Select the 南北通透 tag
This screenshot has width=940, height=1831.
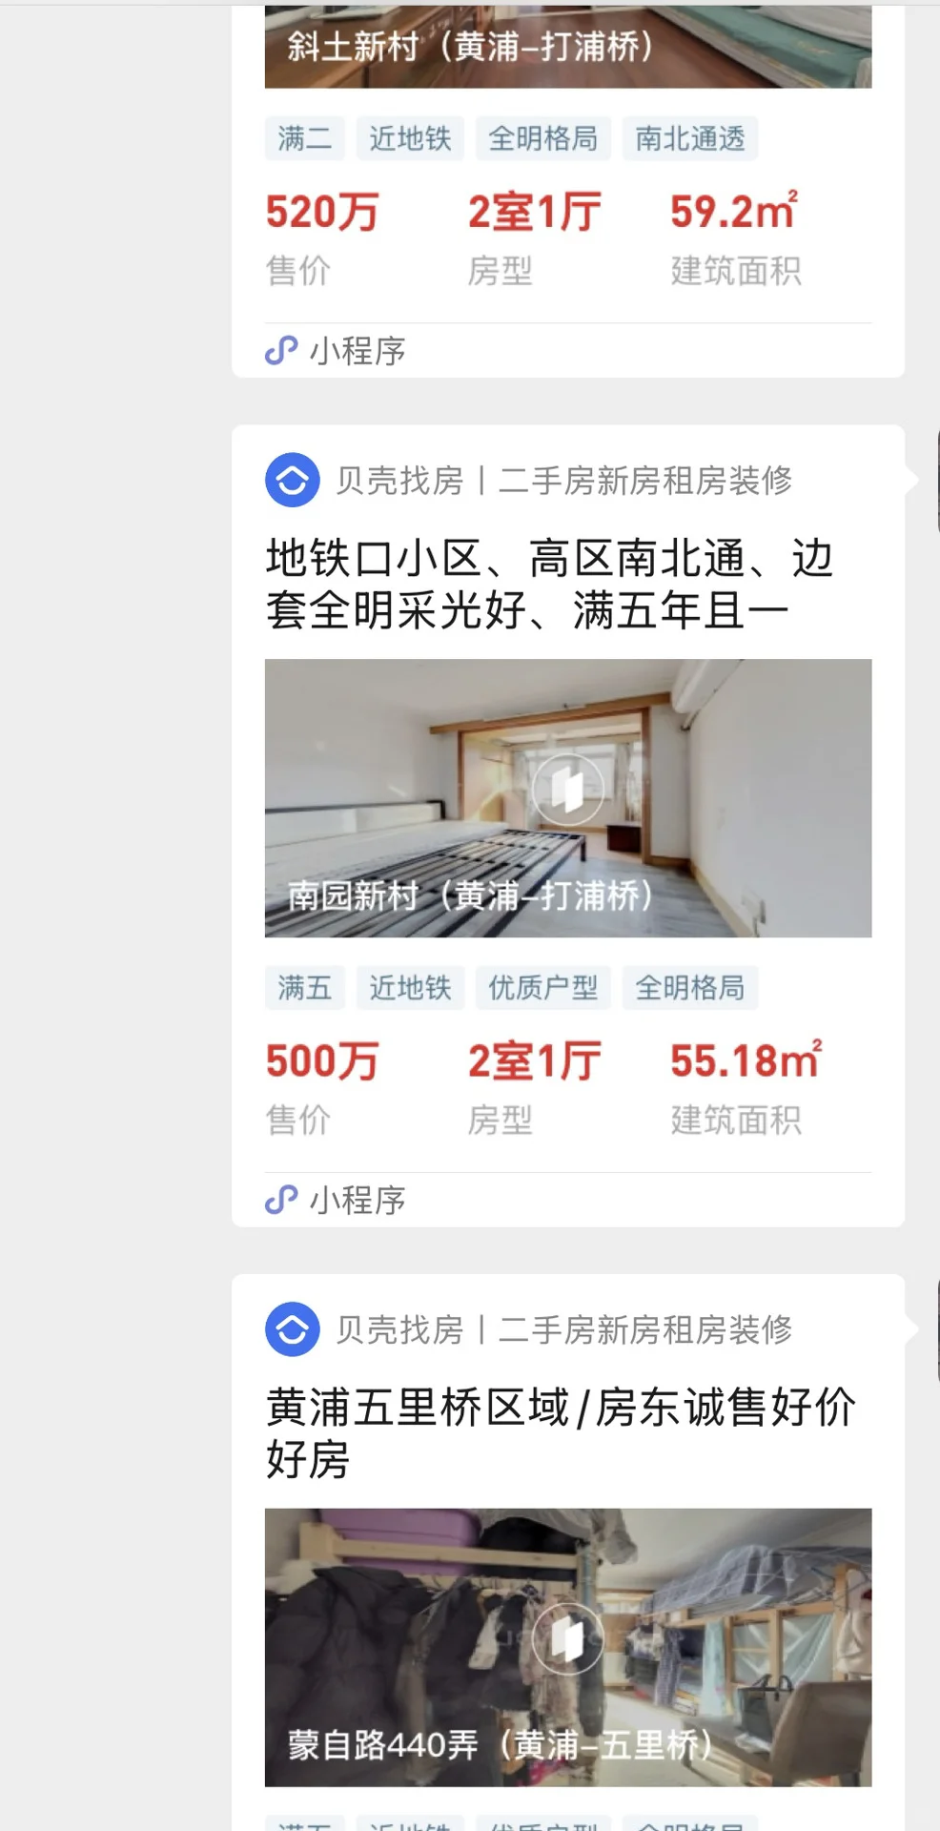(x=690, y=139)
